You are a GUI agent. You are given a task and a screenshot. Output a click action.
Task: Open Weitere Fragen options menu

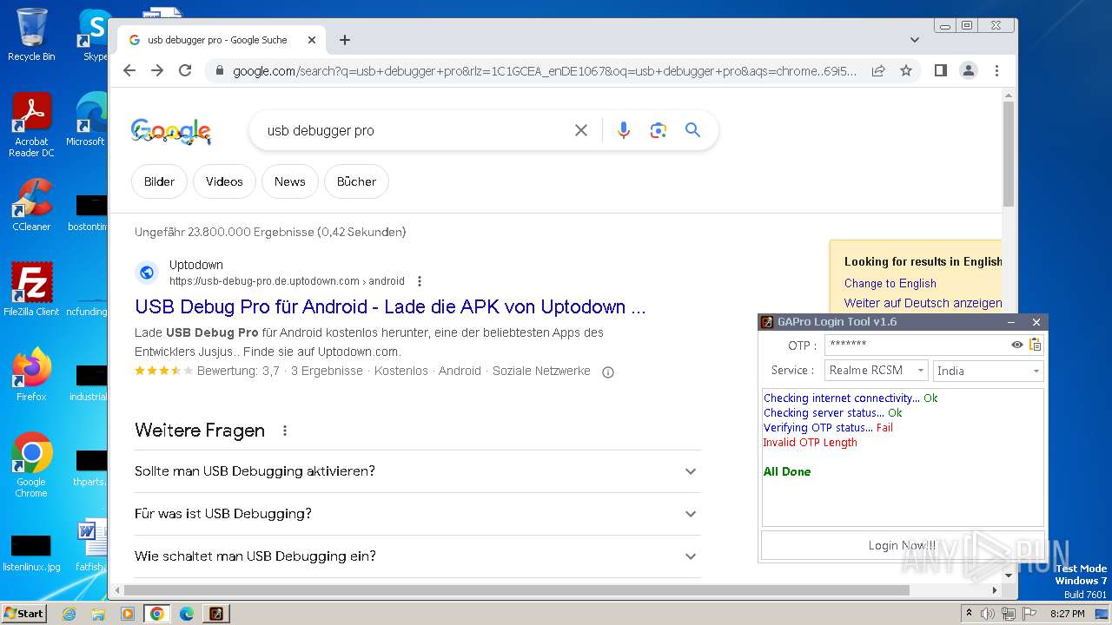pyautogui.click(x=284, y=431)
